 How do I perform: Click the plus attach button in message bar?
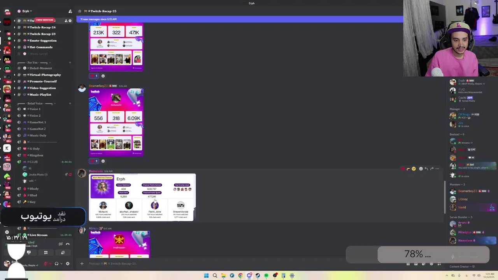[x=82, y=264]
